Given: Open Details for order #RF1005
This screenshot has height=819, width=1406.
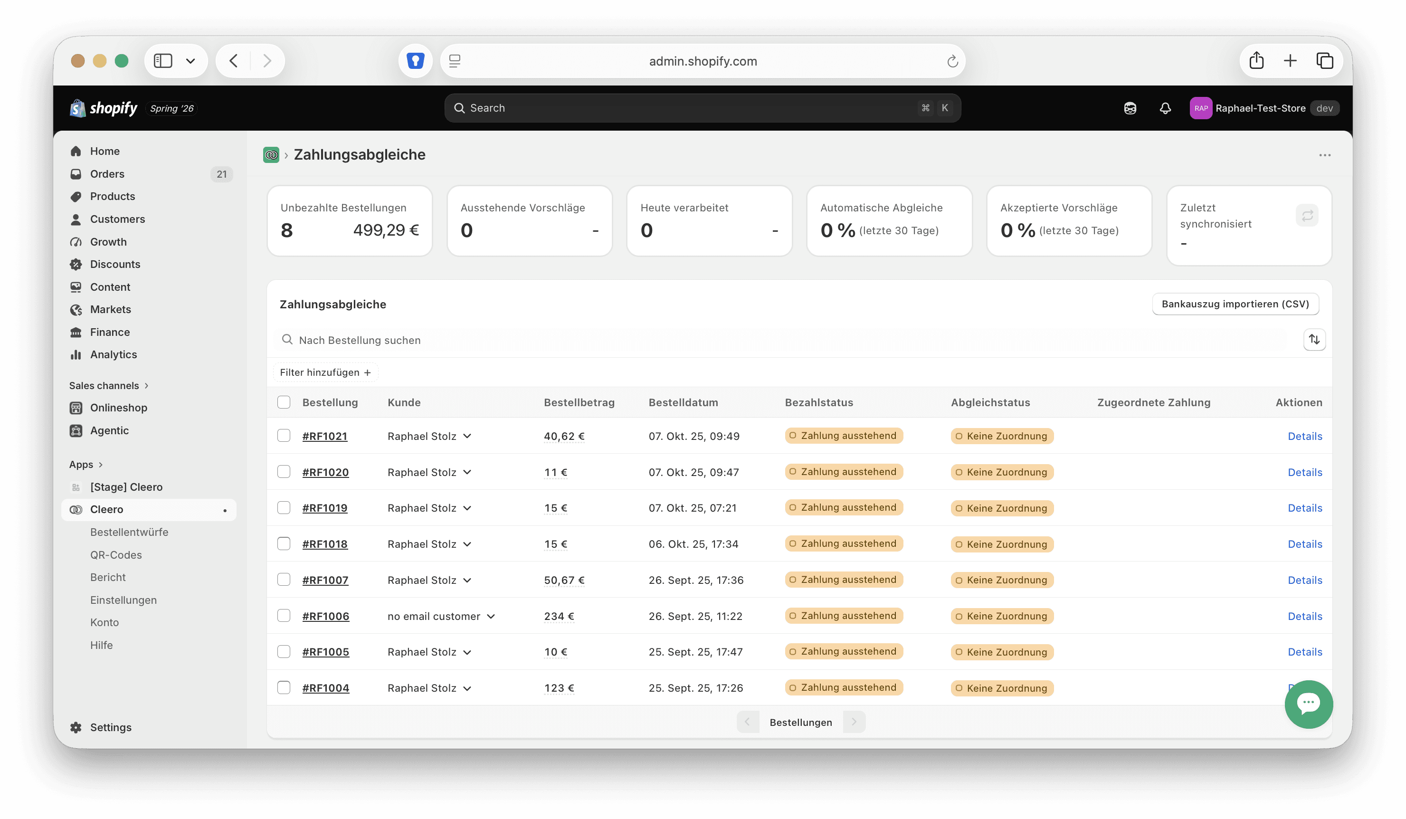Looking at the screenshot, I should pyautogui.click(x=1304, y=652).
